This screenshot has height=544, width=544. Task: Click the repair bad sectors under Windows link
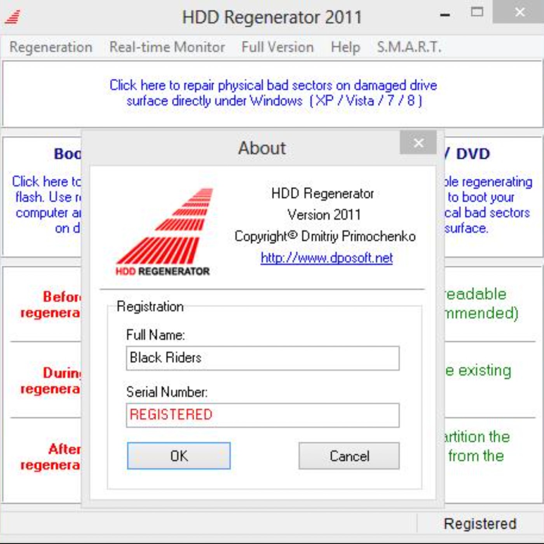pyautogui.click(x=274, y=93)
